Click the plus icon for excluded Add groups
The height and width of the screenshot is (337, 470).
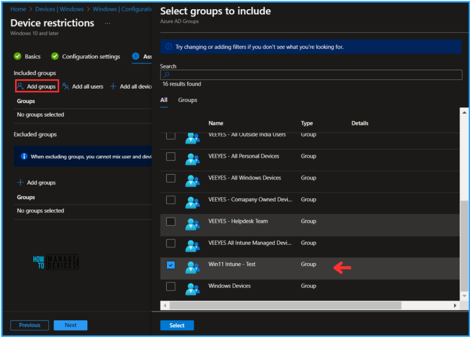[20, 182]
